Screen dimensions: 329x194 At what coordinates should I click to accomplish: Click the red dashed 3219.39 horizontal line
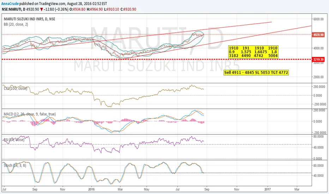pyautogui.click(x=157, y=59)
